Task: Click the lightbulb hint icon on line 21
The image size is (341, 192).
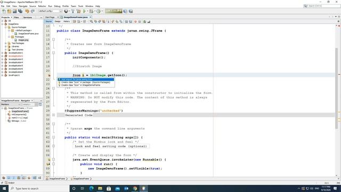Action: [x=49, y=75]
